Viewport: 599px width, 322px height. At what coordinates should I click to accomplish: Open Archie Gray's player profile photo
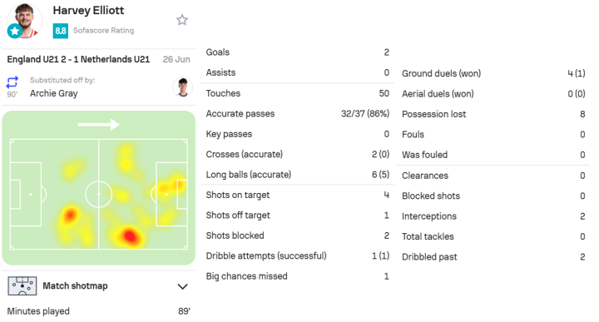point(182,87)
